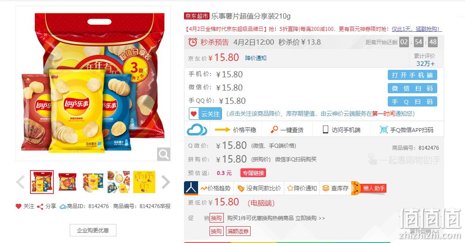Toggle 降价通知 star in the toolbar

click(x=290, y=188)
